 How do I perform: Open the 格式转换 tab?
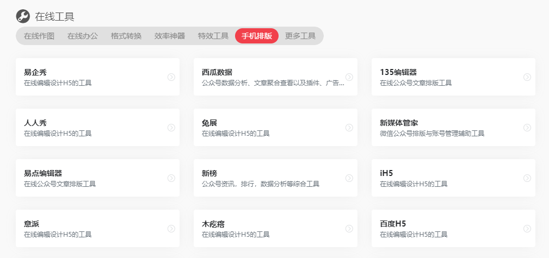tap(126, 36)
